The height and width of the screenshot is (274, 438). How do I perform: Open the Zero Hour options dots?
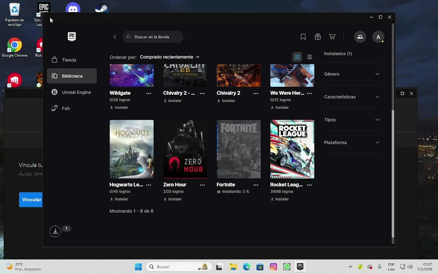202,185
